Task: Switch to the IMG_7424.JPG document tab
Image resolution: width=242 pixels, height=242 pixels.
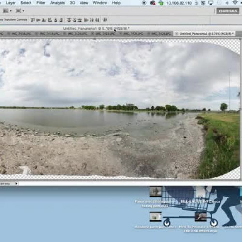Action: click(x=132, y=34)
